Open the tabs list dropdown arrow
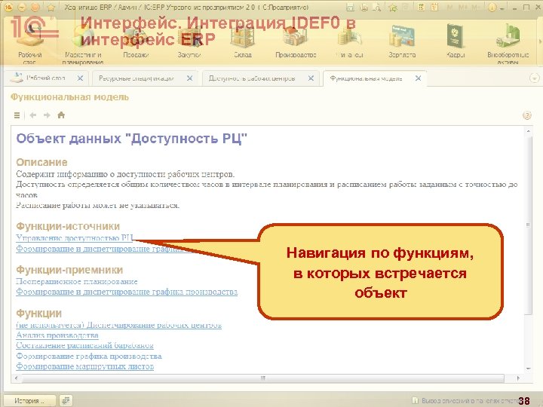This screenshot has height=407, width=543. (x=535, y=78)
